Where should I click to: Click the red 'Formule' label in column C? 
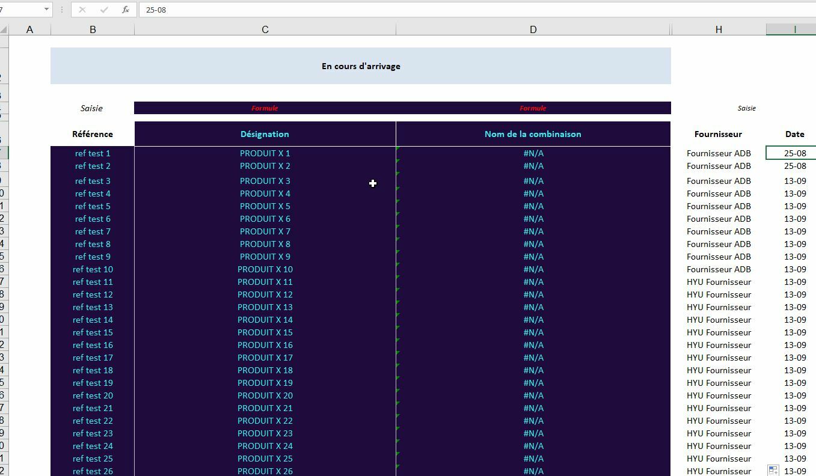265,108
